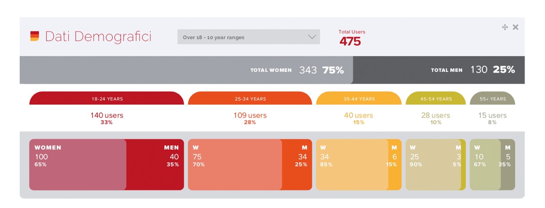The image size is (545, 208).
Task: Click the Total Men bar segment
Action: (x=439, y=70)
